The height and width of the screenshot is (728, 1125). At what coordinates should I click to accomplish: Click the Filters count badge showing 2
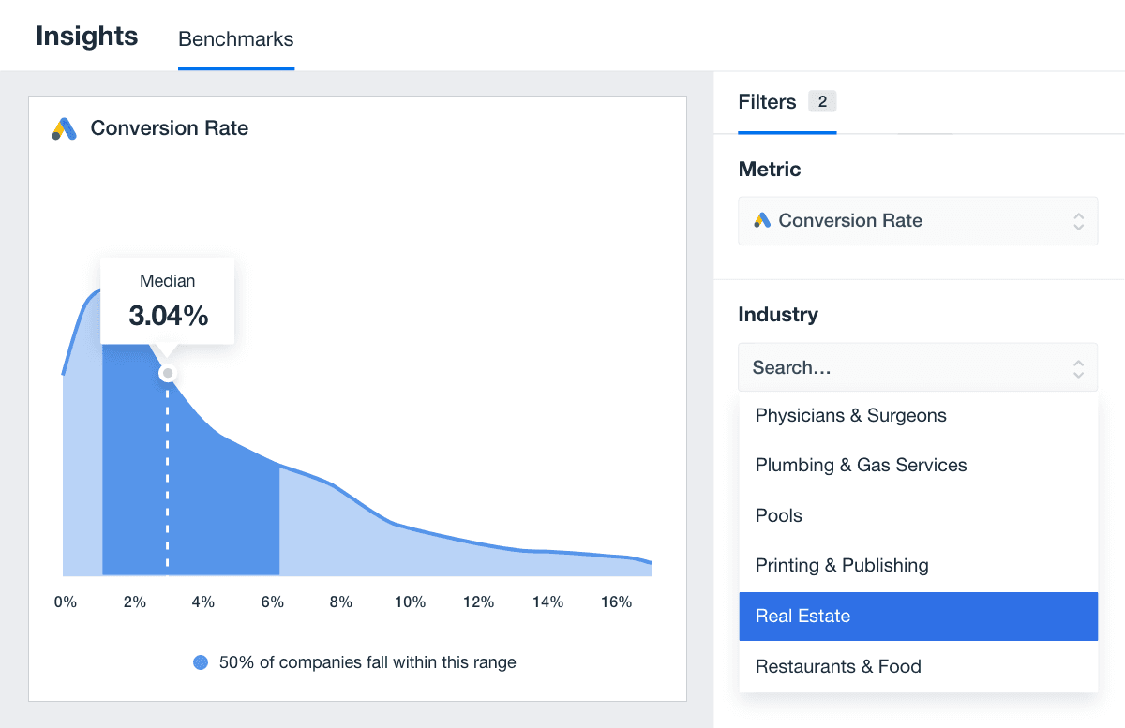[822, 102]
